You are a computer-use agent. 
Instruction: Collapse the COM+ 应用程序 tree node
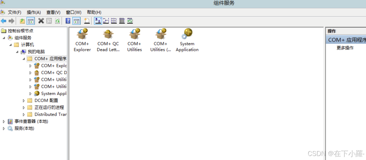click(x=24, y=59)
